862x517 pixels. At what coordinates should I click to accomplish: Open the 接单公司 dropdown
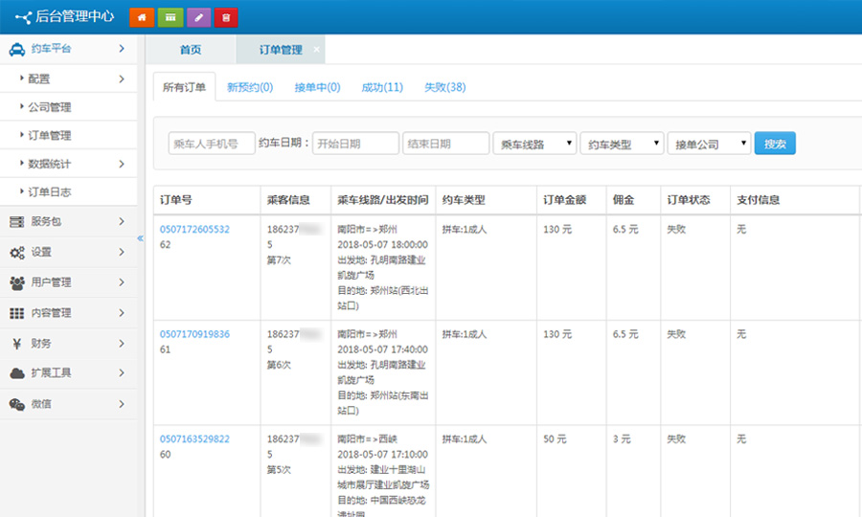click(709, 144)
